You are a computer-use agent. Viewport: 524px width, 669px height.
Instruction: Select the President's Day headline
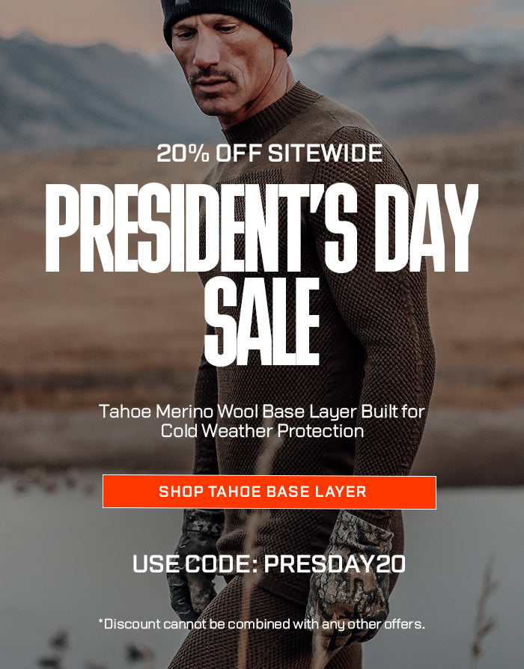(x=261, y=227)
